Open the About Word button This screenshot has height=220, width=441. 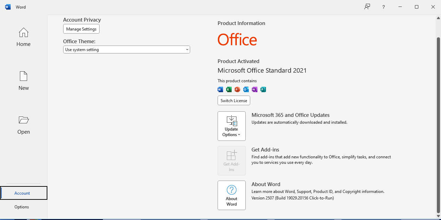click(232, 195)
